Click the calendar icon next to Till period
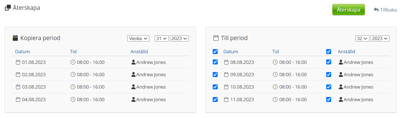This screenshot has height=118, width=401. click(216, 38)
